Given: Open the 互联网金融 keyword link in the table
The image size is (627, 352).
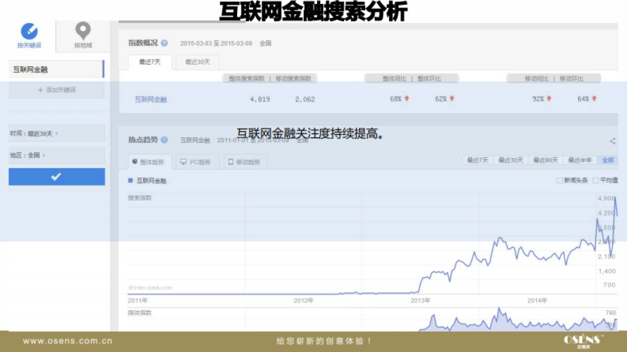Looking at the screenshot, I should click(x=150, y=99).
